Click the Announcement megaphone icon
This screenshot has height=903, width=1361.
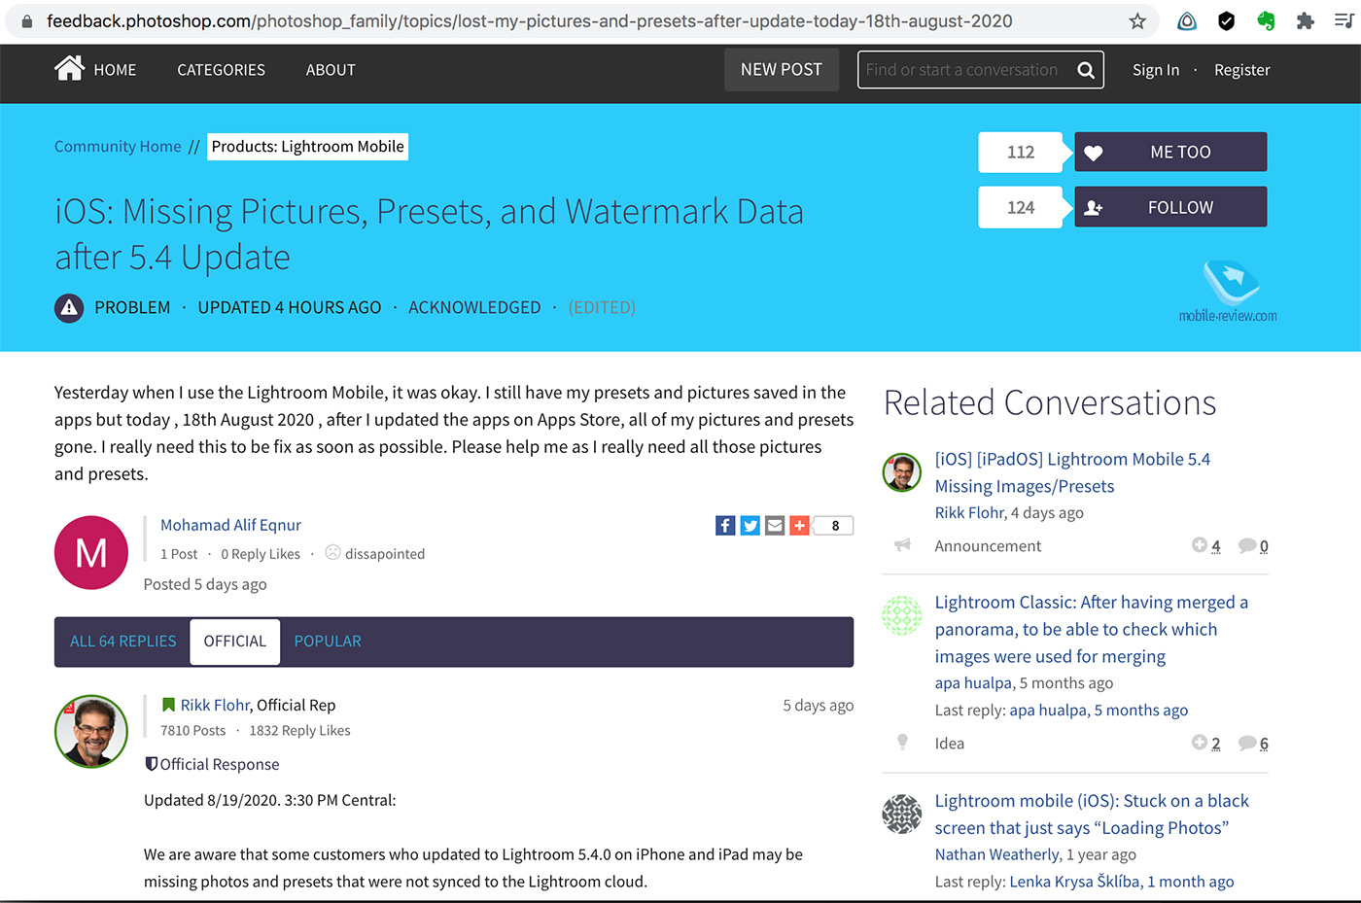902,545
